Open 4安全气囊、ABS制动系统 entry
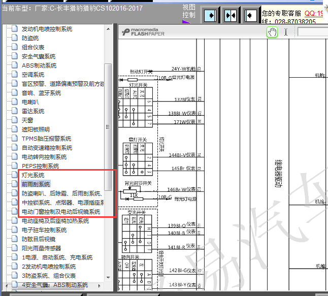This screenshot has width=328, height=296. coord(55,285)
